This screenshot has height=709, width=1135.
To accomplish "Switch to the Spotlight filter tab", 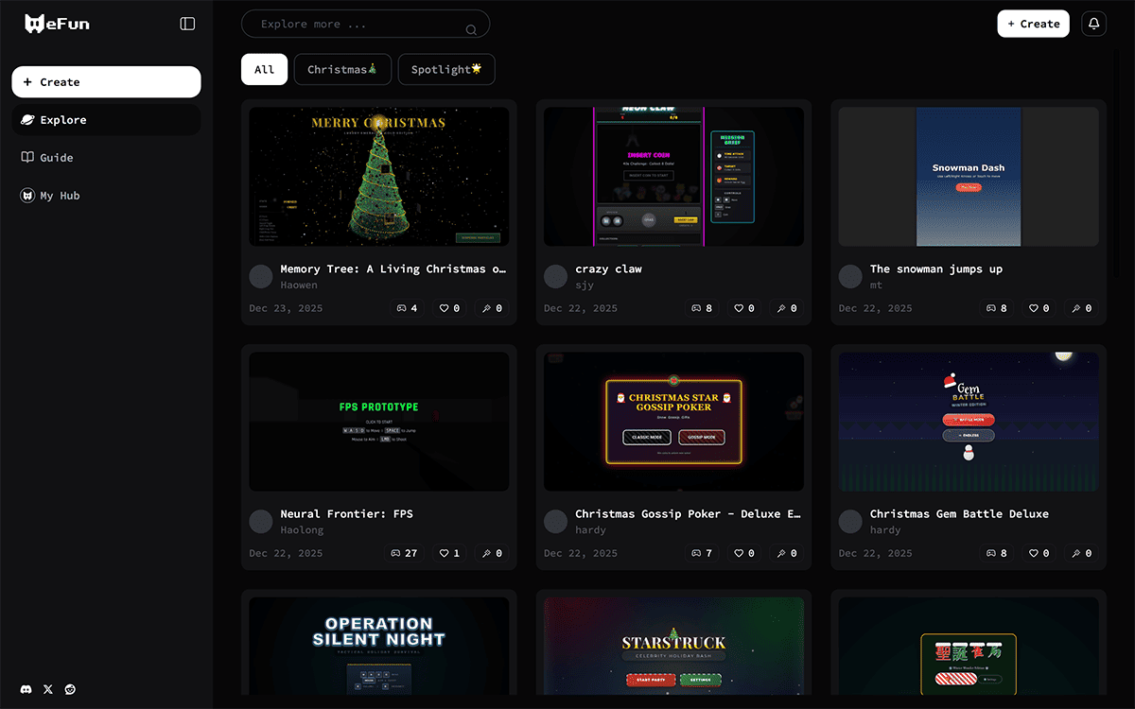I will (445, 69).
